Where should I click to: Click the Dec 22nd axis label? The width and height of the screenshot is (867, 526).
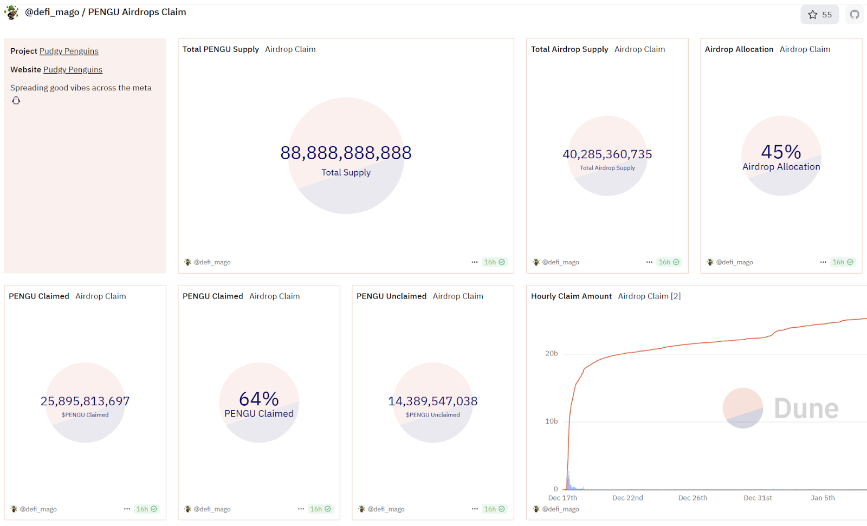(x=627, y=498)
